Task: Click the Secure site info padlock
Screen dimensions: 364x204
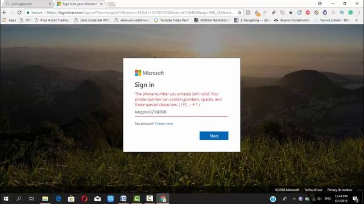Action: (34, 12)
